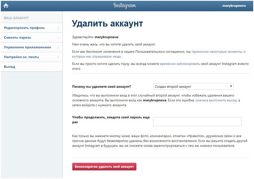Click the Instagram logo in header
Screen dimensions: 254x179
click(x=125, y=6)
